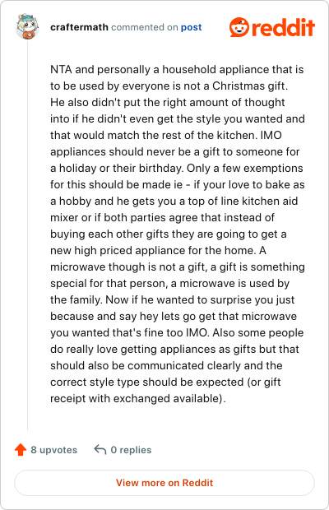Viewport: 329px width, 510px height.
Task: Click the line starting 'microwave though is not'
Action: (178, 267)
